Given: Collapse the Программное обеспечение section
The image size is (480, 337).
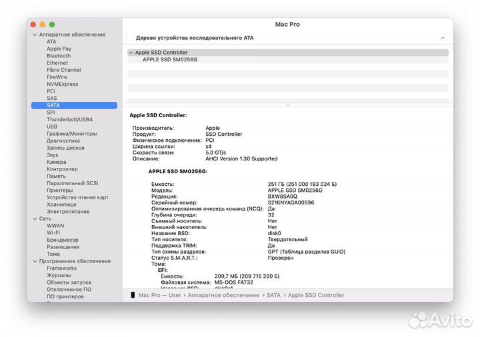Looking at the screenshot, I should point(35,261).
